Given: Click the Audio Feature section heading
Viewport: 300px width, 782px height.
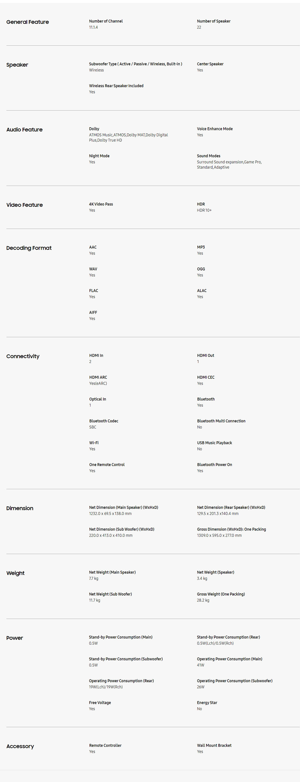Looking at the screenshot, I should [24, 129].
